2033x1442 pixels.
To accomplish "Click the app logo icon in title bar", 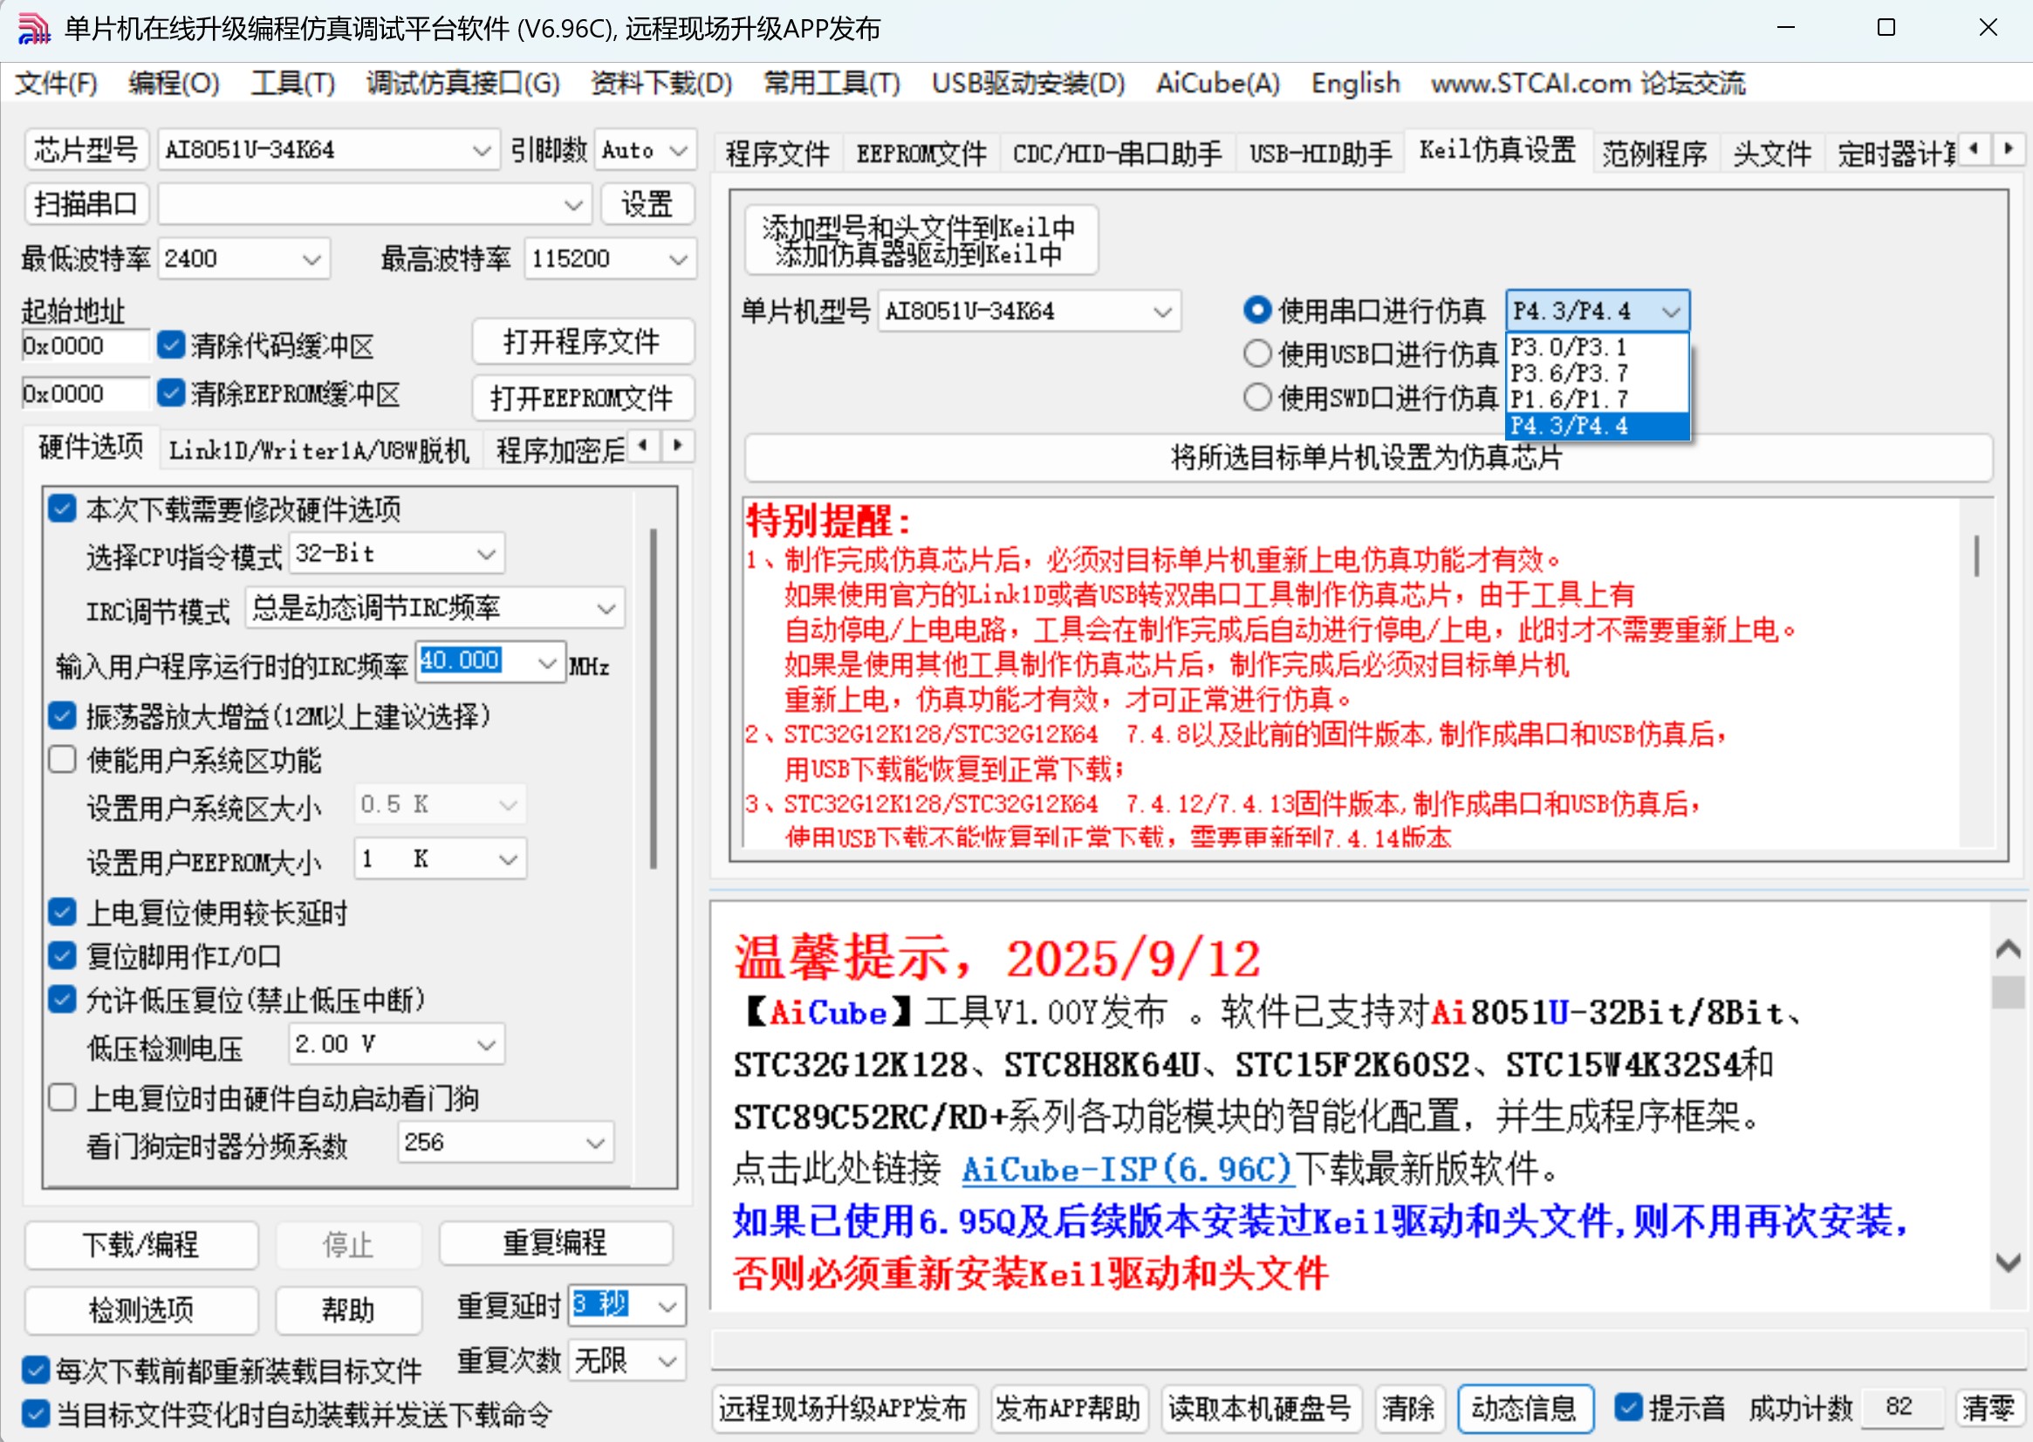I will pyautogui.click(x=34, y=29).
